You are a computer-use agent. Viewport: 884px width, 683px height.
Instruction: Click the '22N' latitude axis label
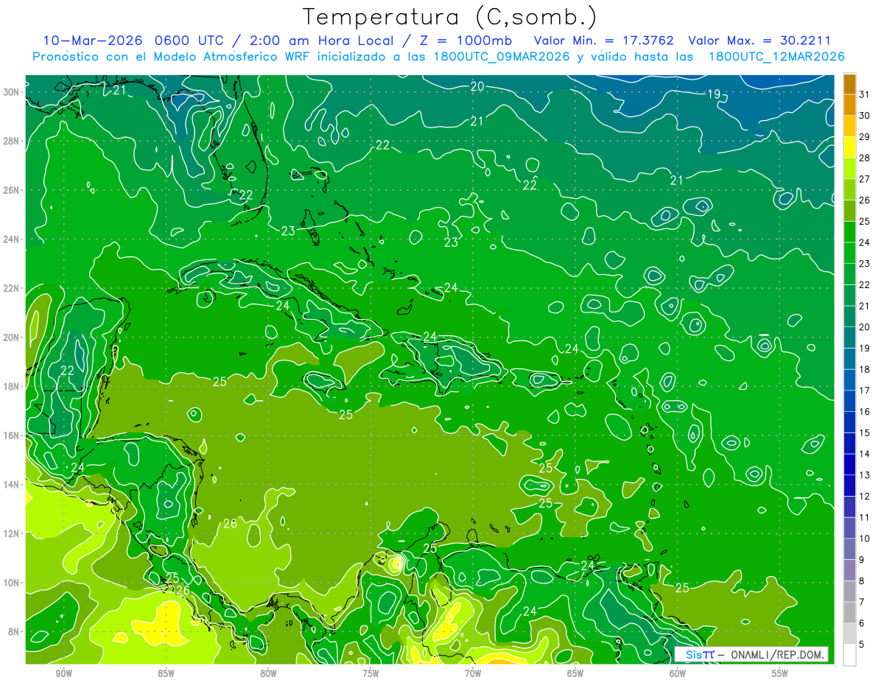(x=11, y=288)
